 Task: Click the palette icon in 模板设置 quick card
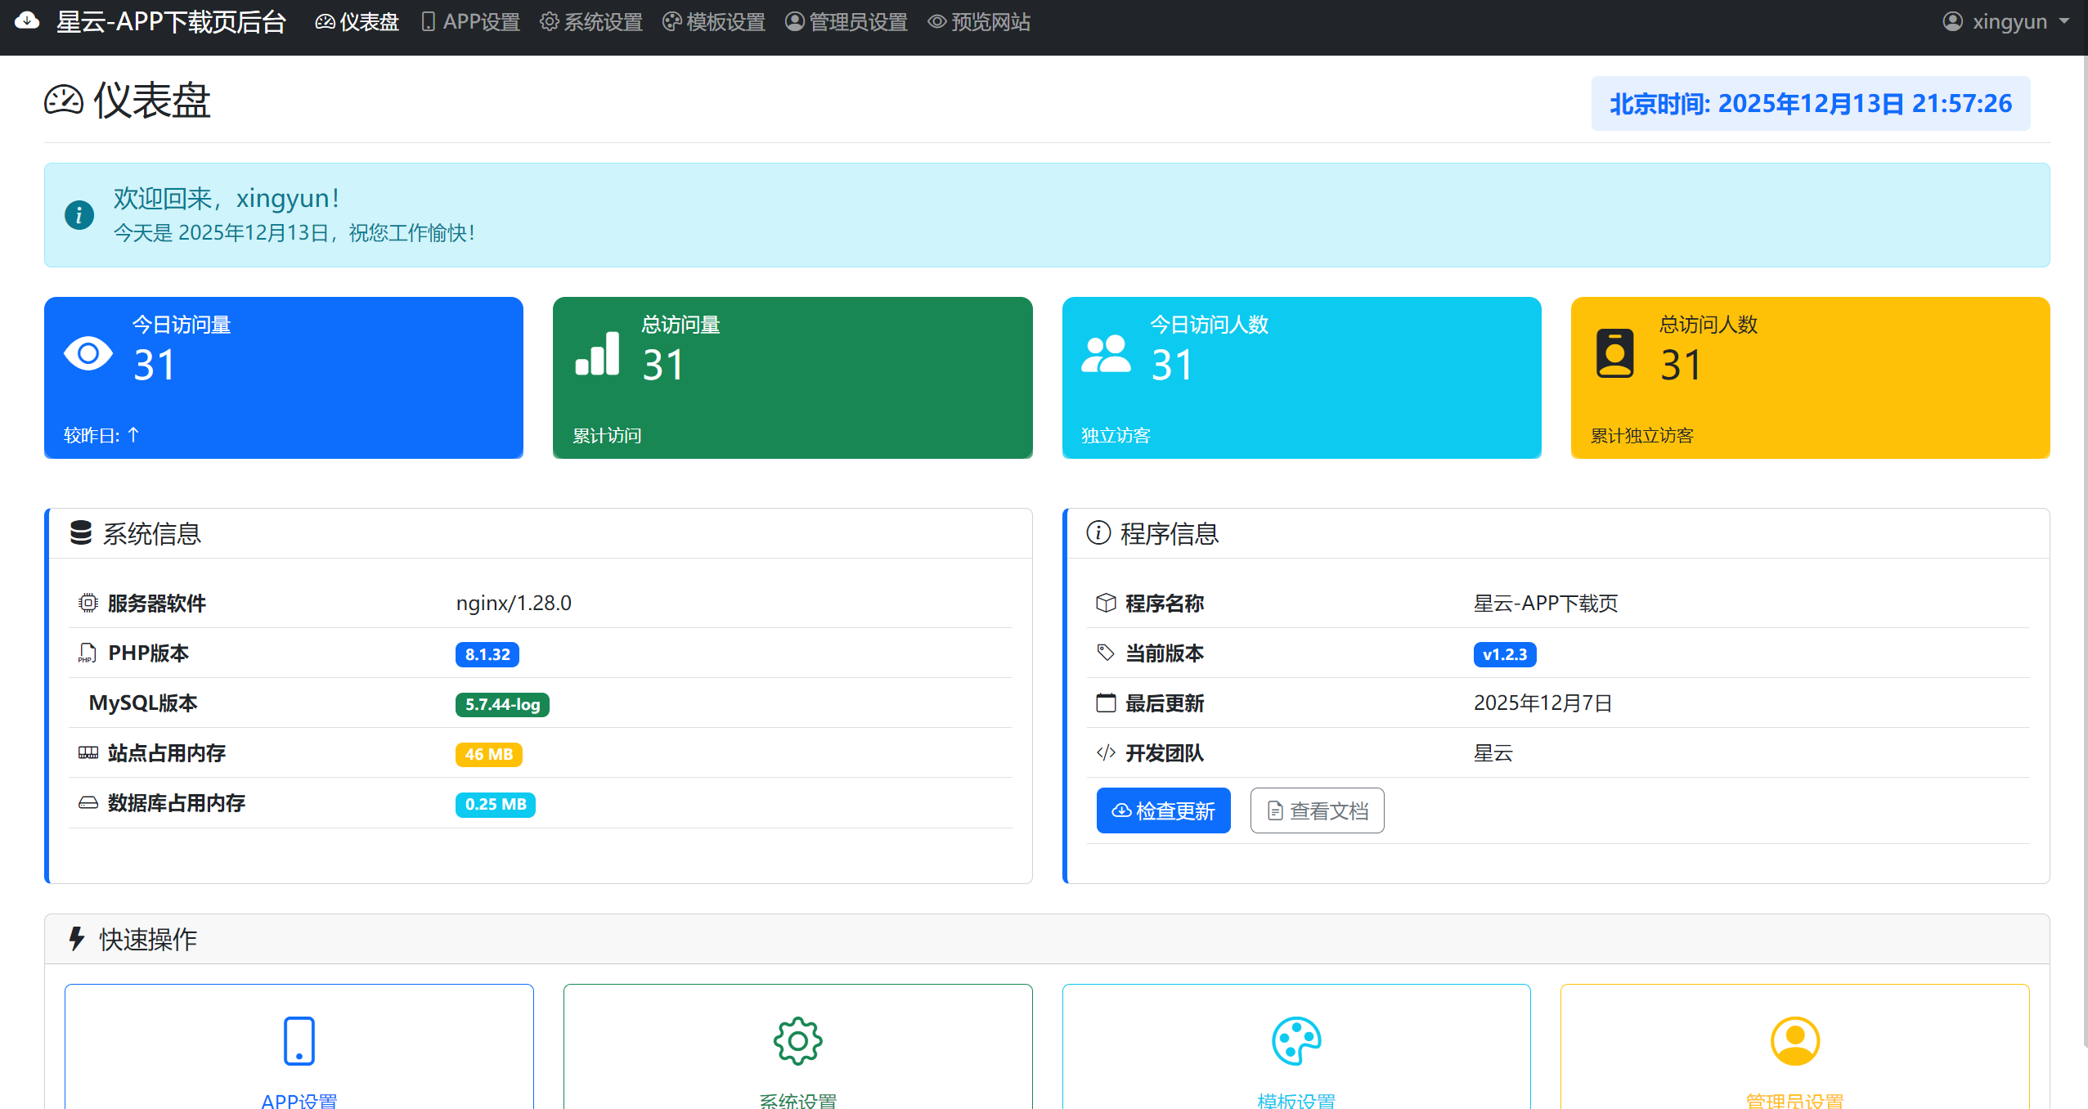click(1295, 1039)
